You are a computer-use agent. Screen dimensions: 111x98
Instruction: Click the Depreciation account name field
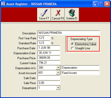(80, 68)
